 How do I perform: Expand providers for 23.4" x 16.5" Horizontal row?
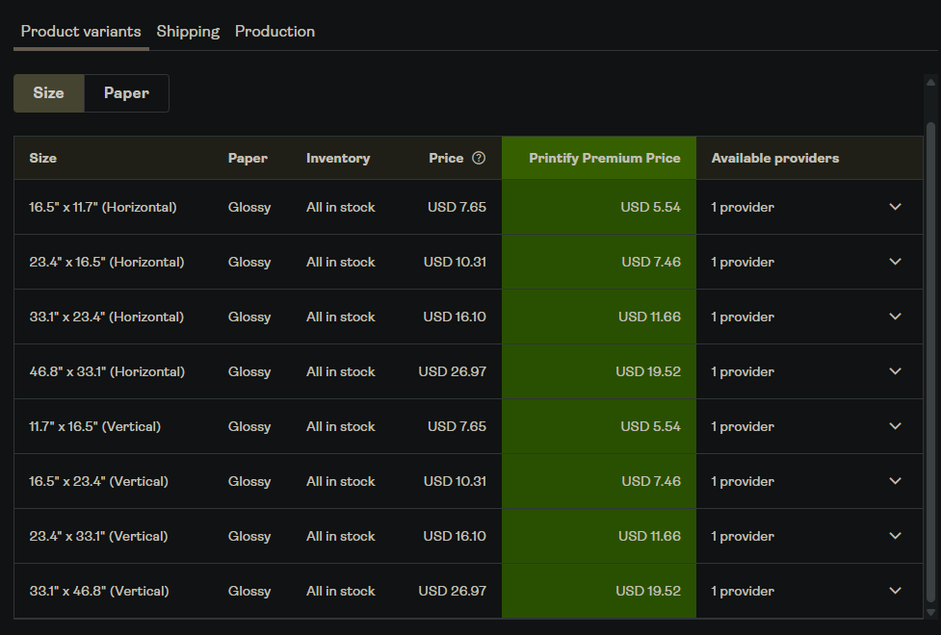pyautogui.click(x=895, y=262)
